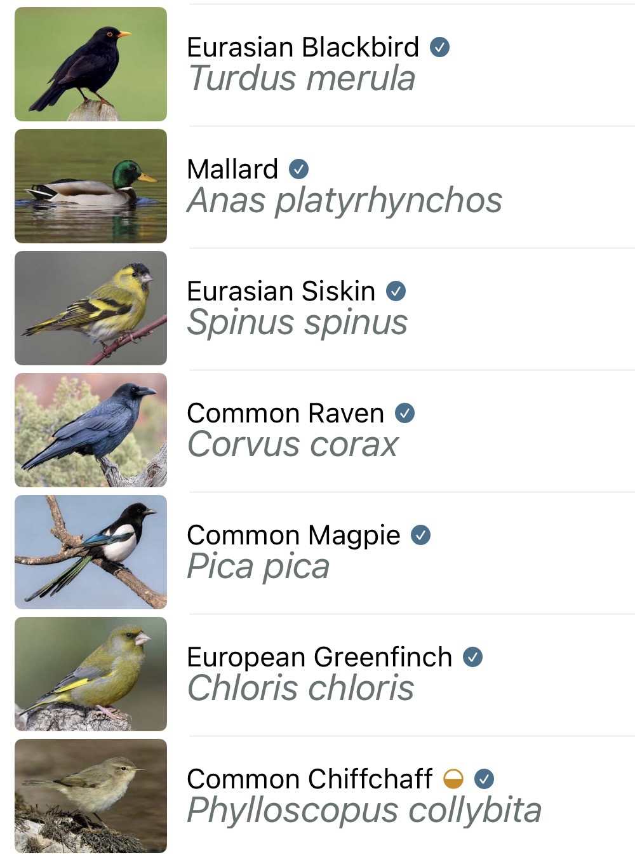The image size is (635, 857).
Task: Select the Spinus spinus scientific name
Action: click(297, 323)
